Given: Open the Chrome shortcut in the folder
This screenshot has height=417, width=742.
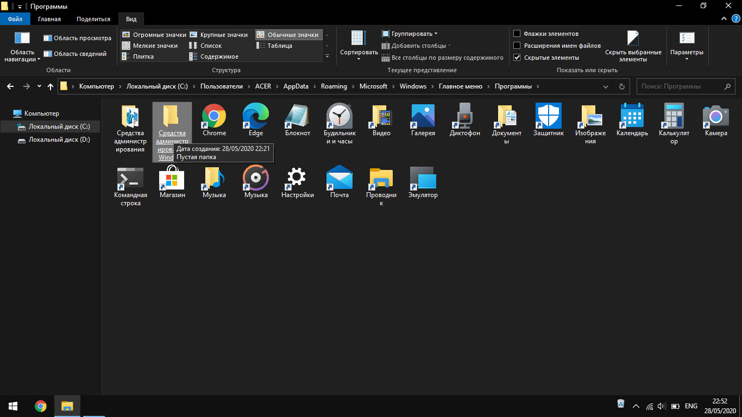Looking at the screenshot, I should pos(214,120).
